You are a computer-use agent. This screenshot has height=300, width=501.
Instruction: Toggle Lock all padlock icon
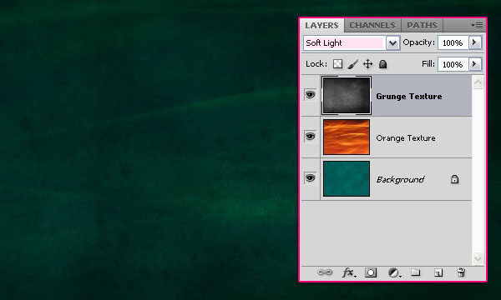pyautogui.click(x=382, y=64)
